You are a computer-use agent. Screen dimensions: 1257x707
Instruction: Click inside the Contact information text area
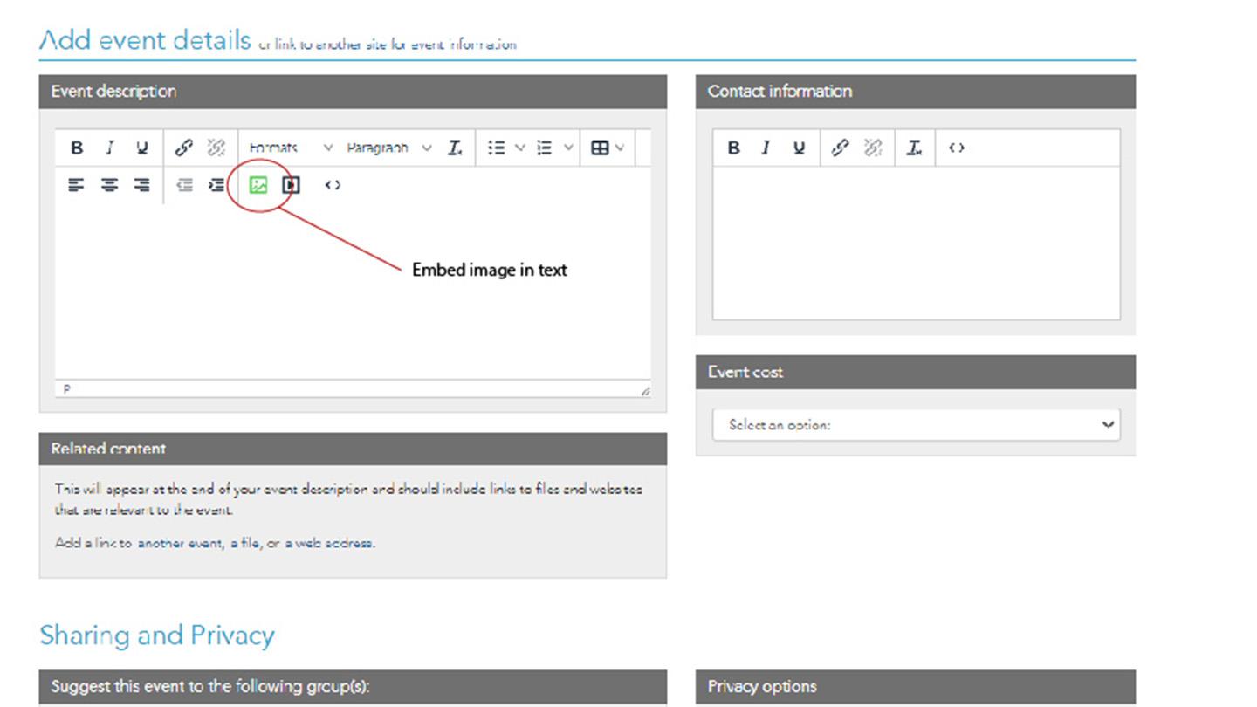pyautogui.click(x=916, y=243)
